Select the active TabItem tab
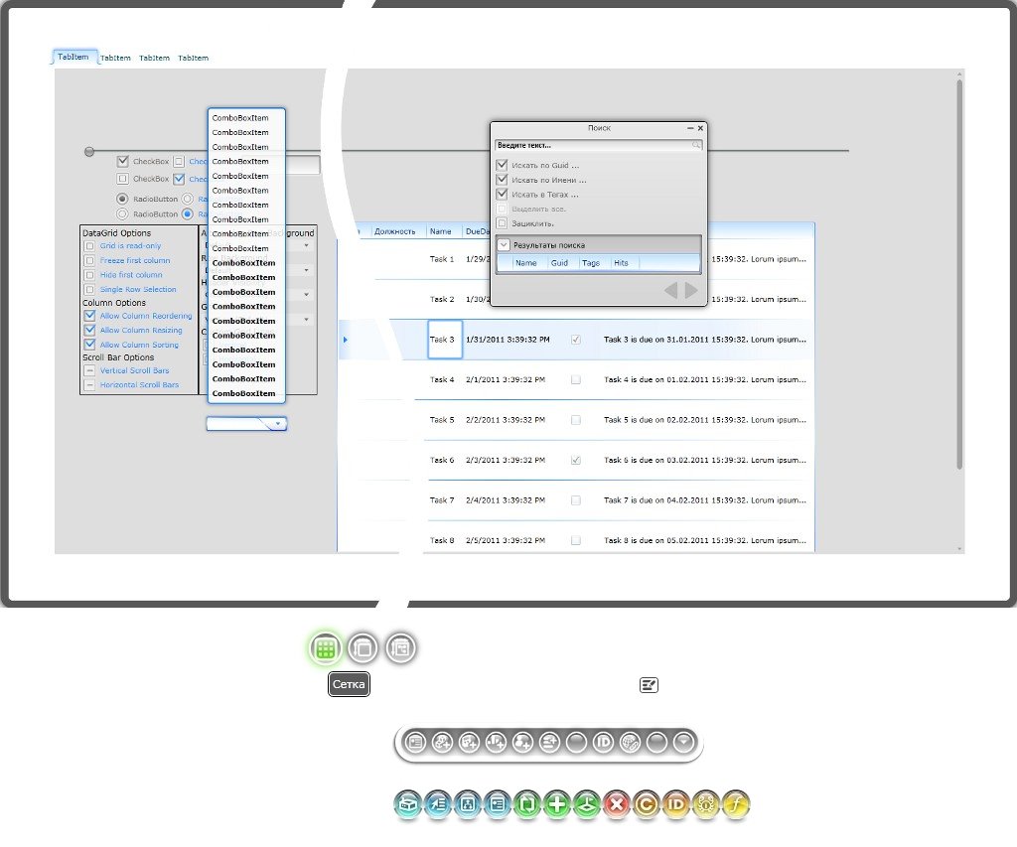 tap(73, 57)
